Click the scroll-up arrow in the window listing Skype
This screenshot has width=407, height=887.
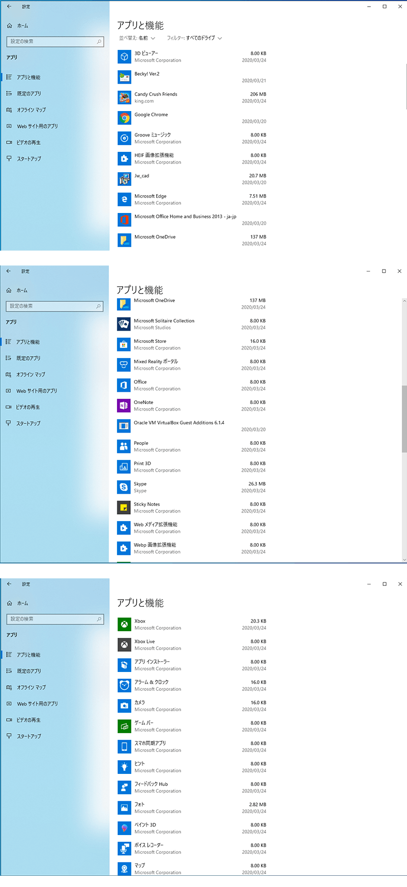[404, 301]
